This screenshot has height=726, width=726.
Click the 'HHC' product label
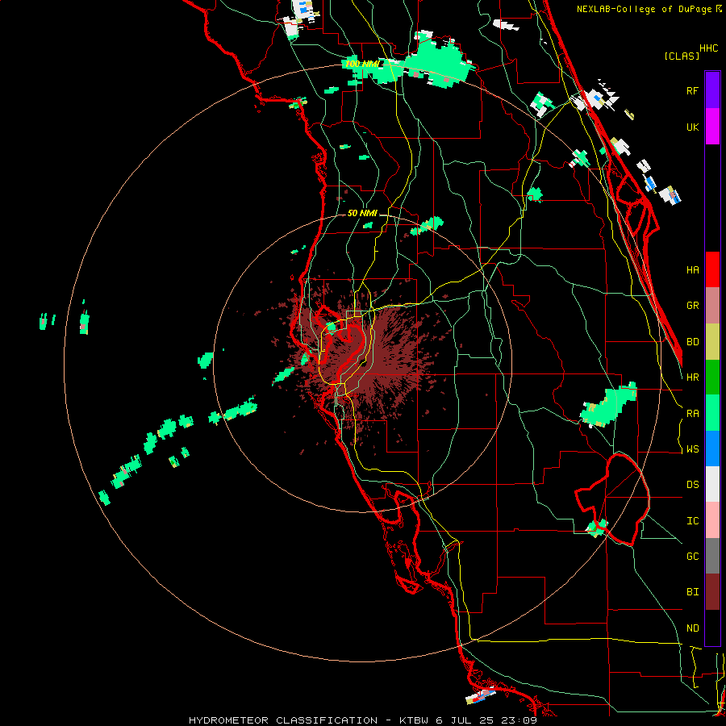[x=708, y=48]
